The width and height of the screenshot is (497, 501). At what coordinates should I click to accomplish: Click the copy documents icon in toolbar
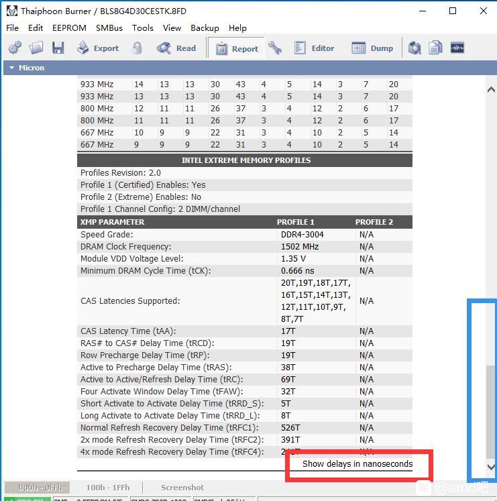tap(436, 48)
